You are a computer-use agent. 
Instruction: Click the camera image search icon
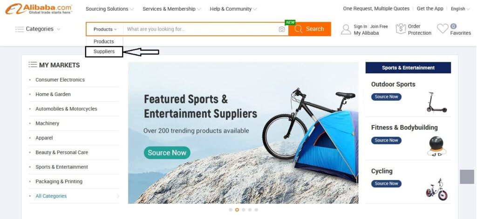click(282, 29)
